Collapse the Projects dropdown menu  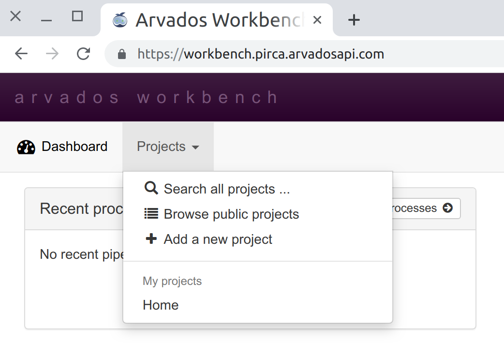(168, 147)
